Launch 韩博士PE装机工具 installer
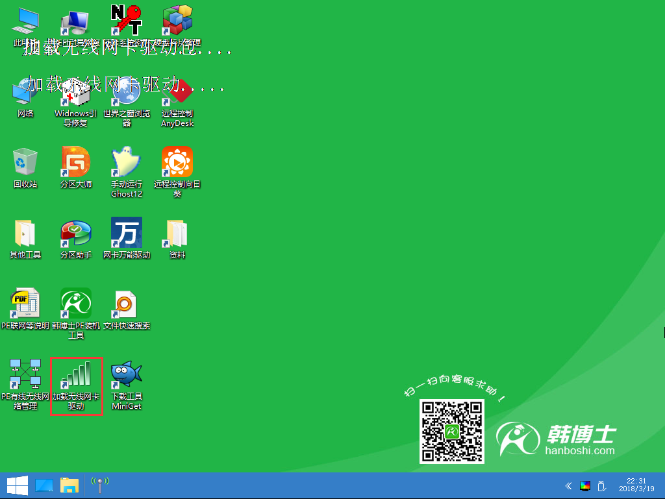 point(76,304)
